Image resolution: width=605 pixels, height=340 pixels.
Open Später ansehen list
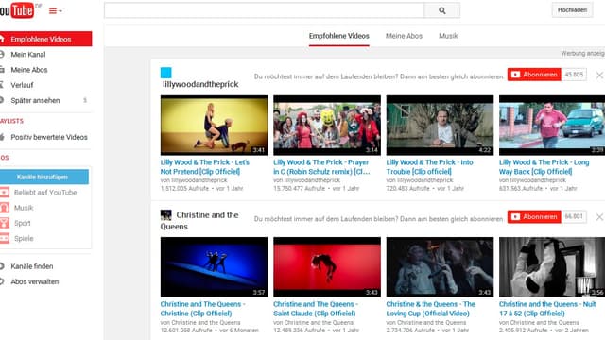[x=35, y=101]
